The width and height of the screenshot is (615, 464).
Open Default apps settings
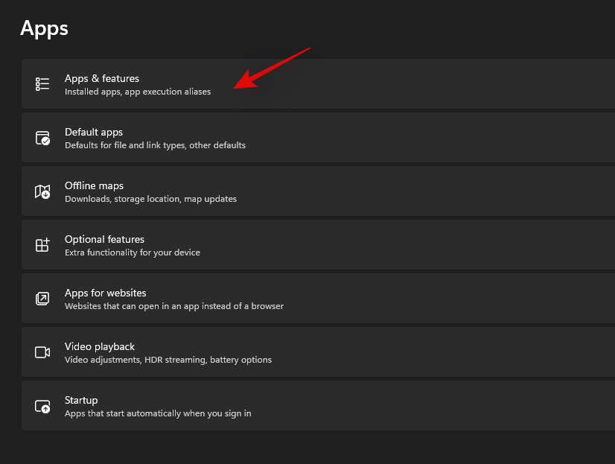318,138
